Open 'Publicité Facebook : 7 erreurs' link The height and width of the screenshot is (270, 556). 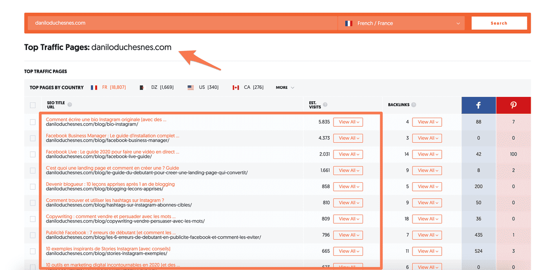coord(111,233)
